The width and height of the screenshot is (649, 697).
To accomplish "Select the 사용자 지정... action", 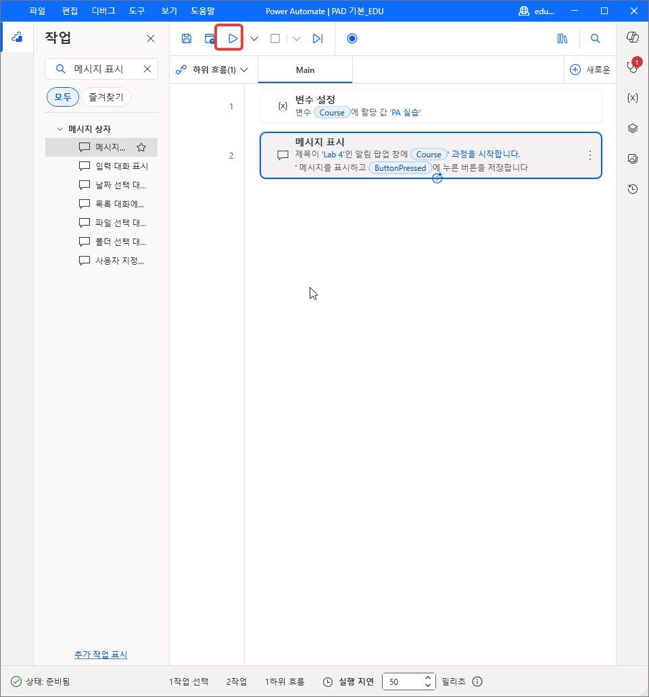I will coord(101,261).
